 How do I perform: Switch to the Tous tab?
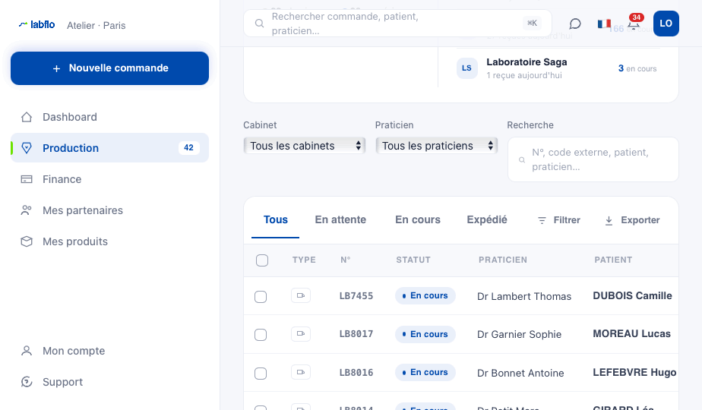pyautogui.click(x=275, y=219)
